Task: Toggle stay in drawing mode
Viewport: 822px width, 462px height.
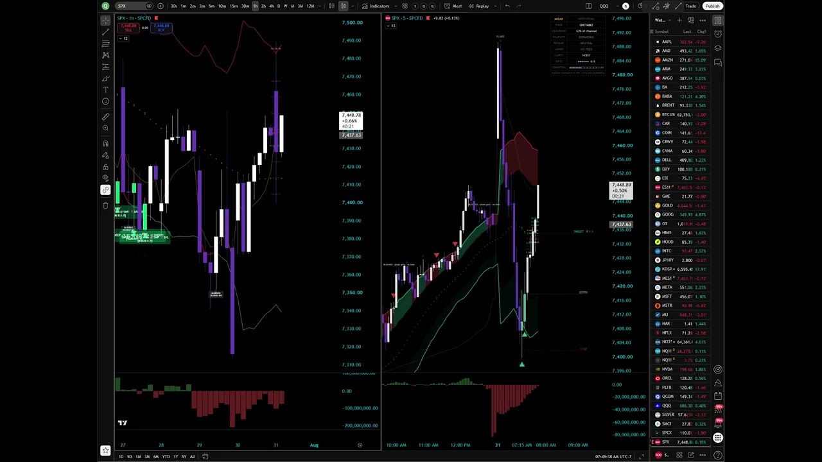Action: (105, 155)
